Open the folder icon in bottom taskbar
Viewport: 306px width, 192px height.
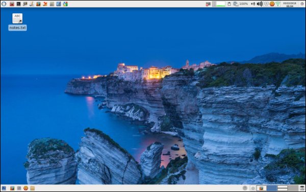click(33, 188)
